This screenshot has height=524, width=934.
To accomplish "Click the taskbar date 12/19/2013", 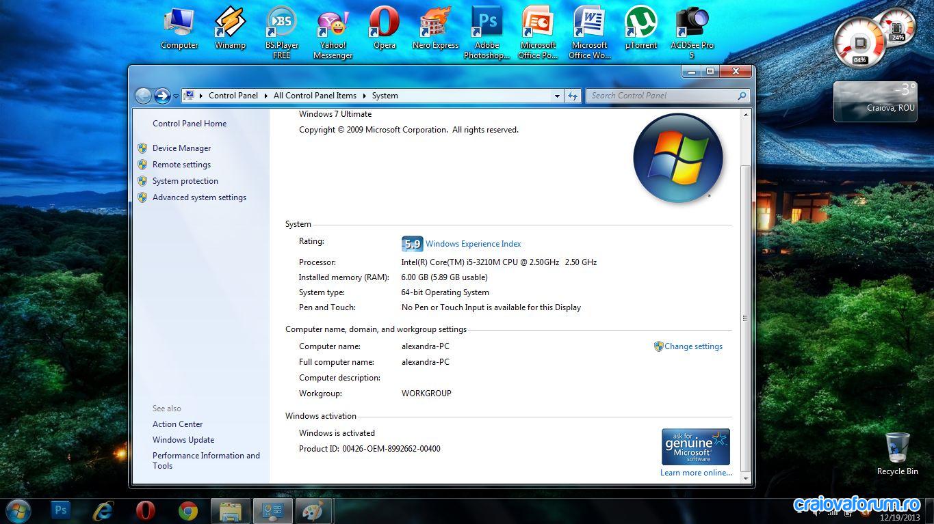I will (901, 519).
